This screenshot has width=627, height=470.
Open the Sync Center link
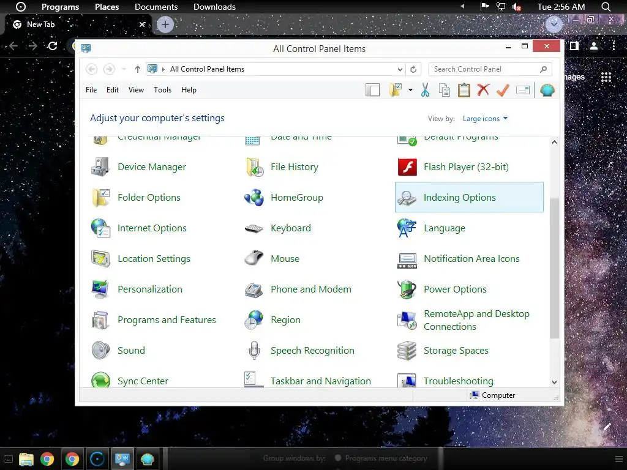pyautogui.click(x=143, y=381)
